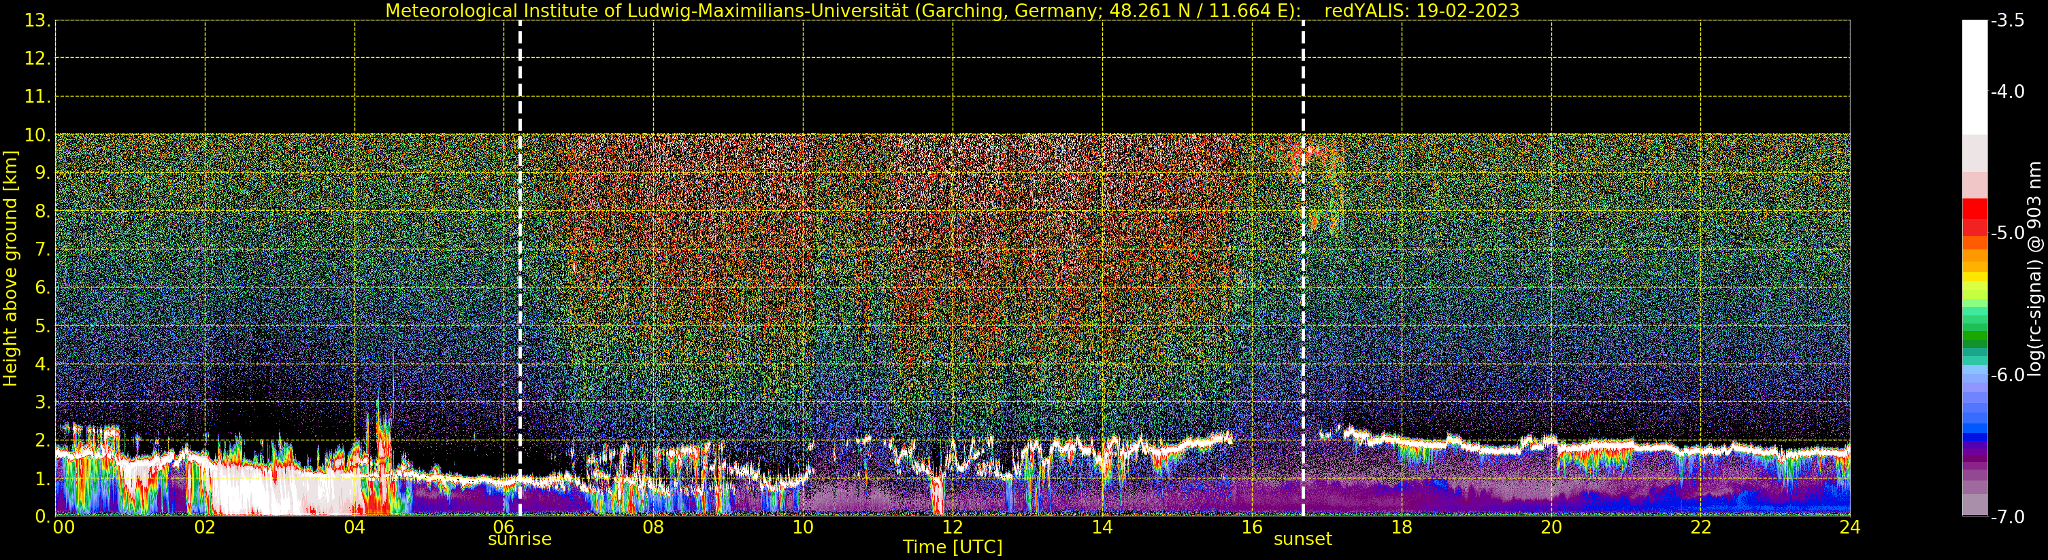This screenshot has width=2048, height=560.
Task: Click the dashed sunrise marker line
Action: (520, 268)
